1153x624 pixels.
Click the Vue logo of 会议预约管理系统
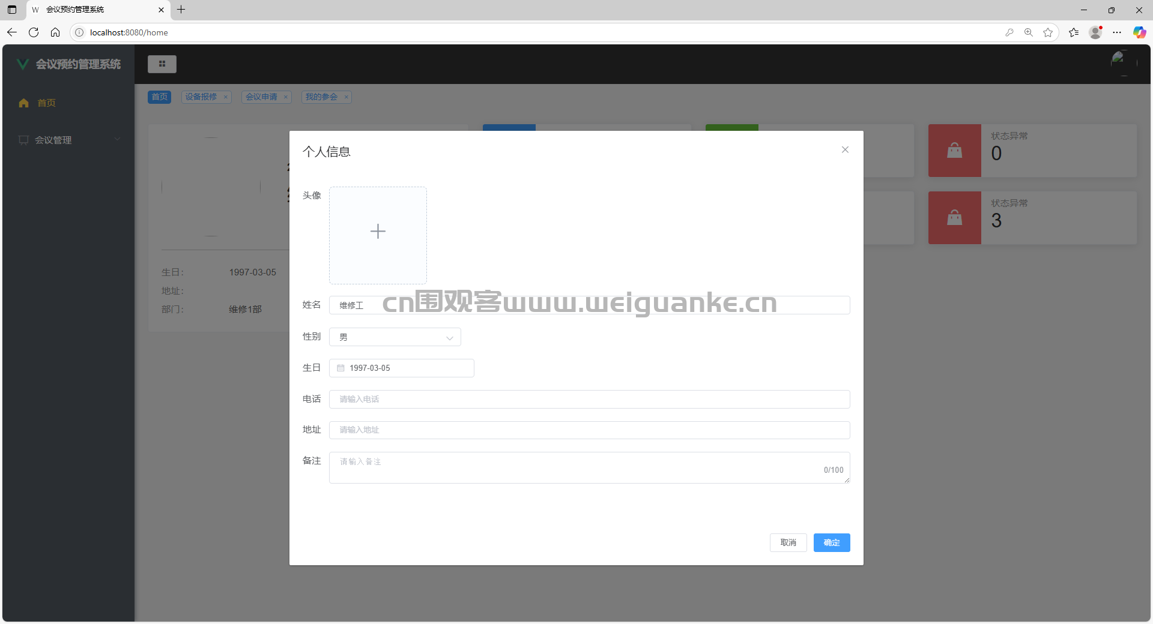(23, 64)
